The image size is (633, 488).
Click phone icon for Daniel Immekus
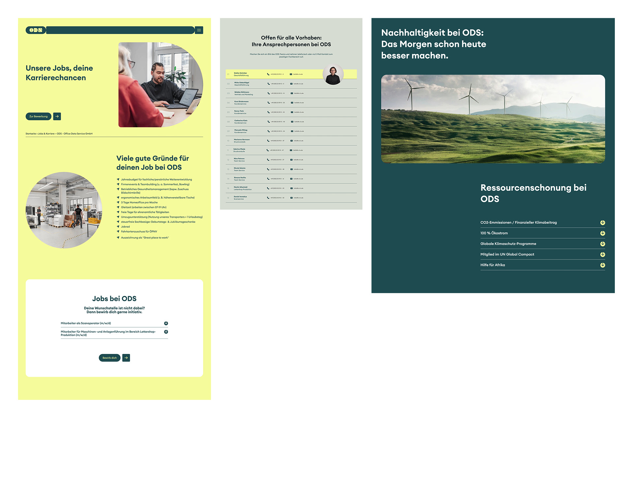(x=268, y=198)
